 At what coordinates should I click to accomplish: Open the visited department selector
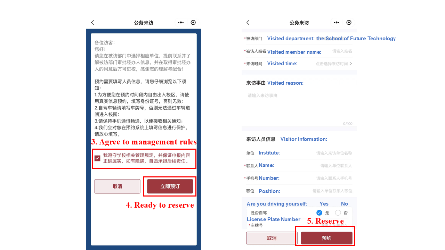pyautogui.click(x=334, y=39)
